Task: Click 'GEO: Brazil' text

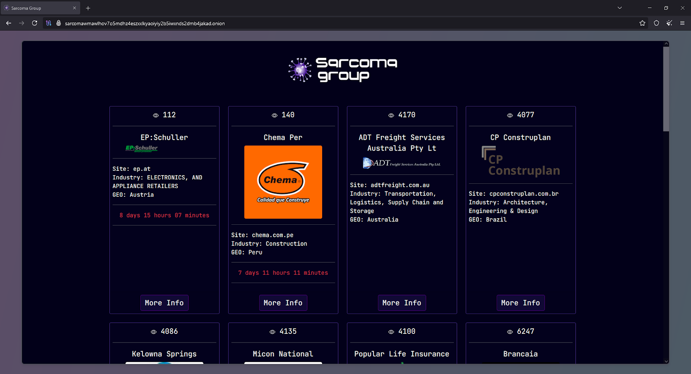Action: (488, 220)
